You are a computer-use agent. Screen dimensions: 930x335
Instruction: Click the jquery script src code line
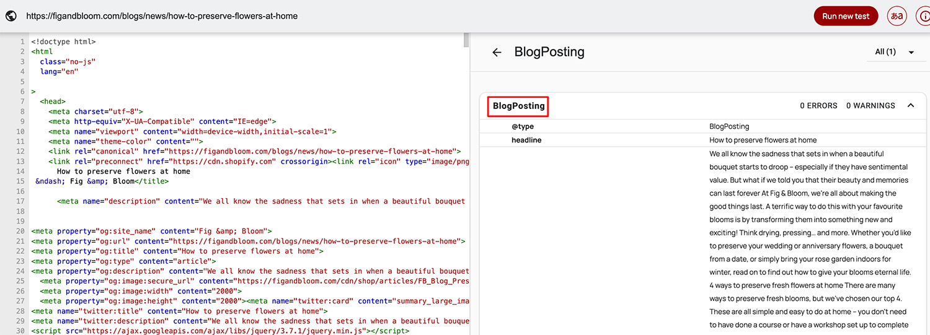(x=220, y=331)
